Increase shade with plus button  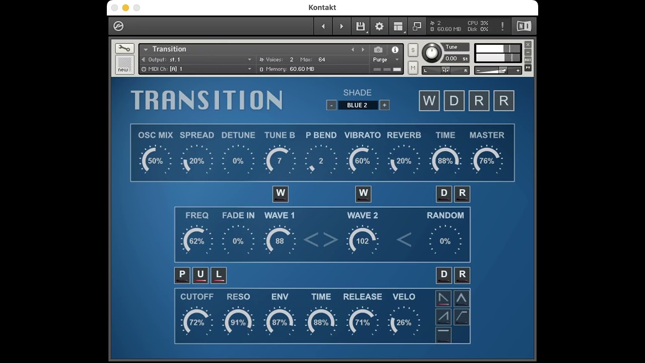[384, 105]
